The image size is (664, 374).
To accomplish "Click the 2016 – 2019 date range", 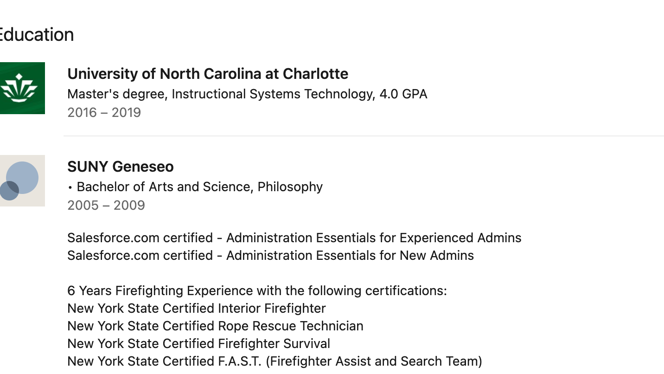I will [104, 112].
